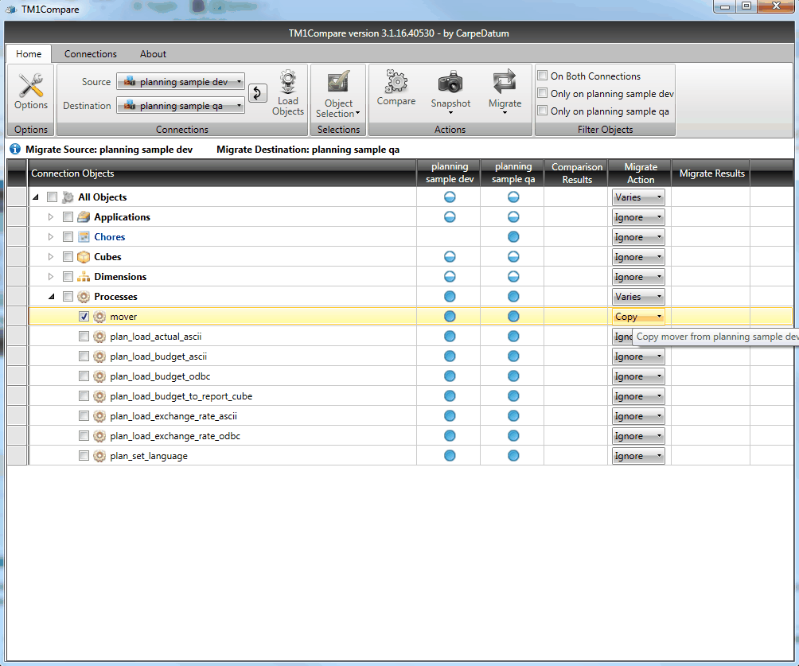Click planning sample dev status circle for Cubes
799x666 pixels.
[x=450, y=257]
